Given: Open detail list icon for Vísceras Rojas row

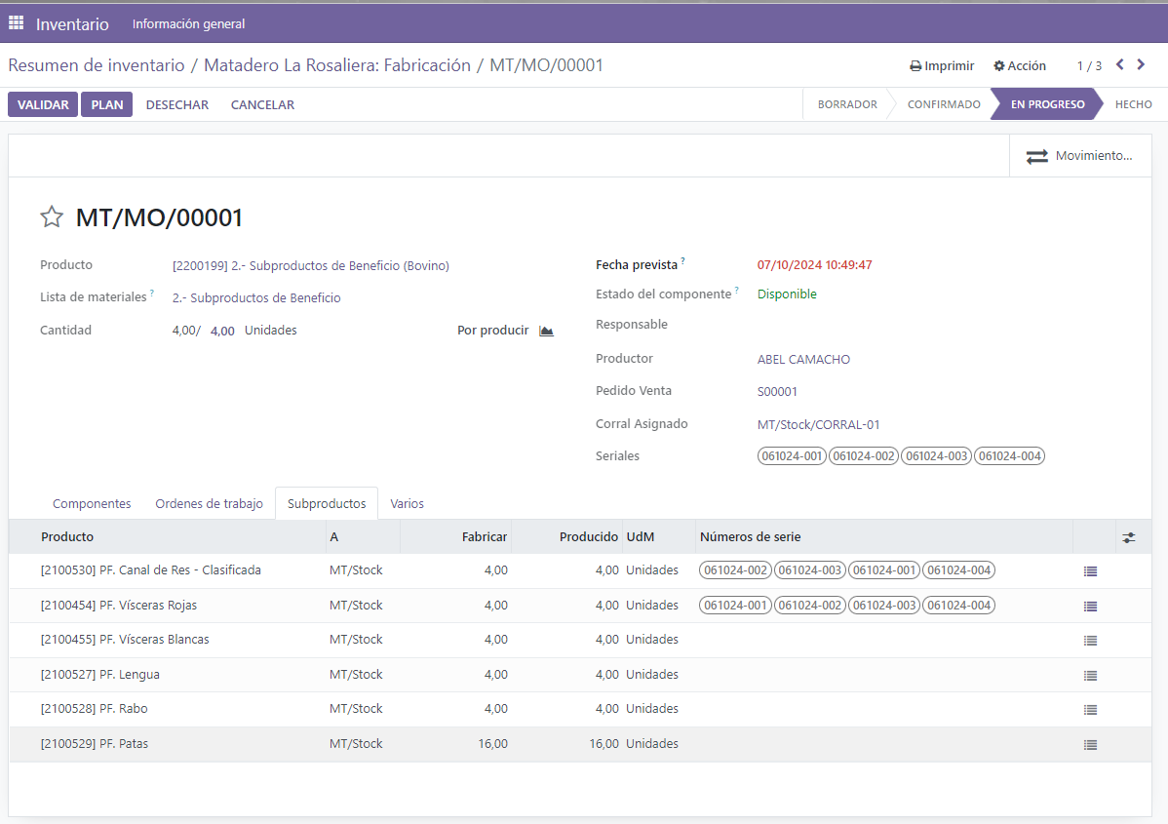Looking at the screenshot, I should (x=1091, y=607).
